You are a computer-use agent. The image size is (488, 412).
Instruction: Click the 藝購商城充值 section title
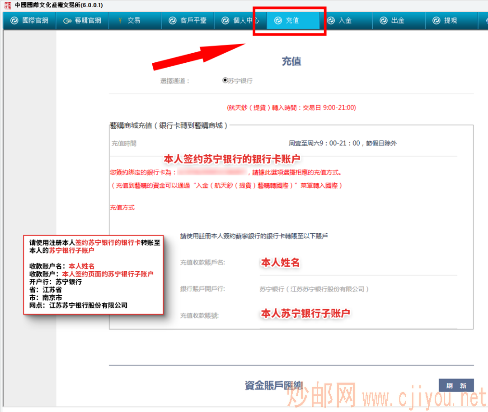169,125
